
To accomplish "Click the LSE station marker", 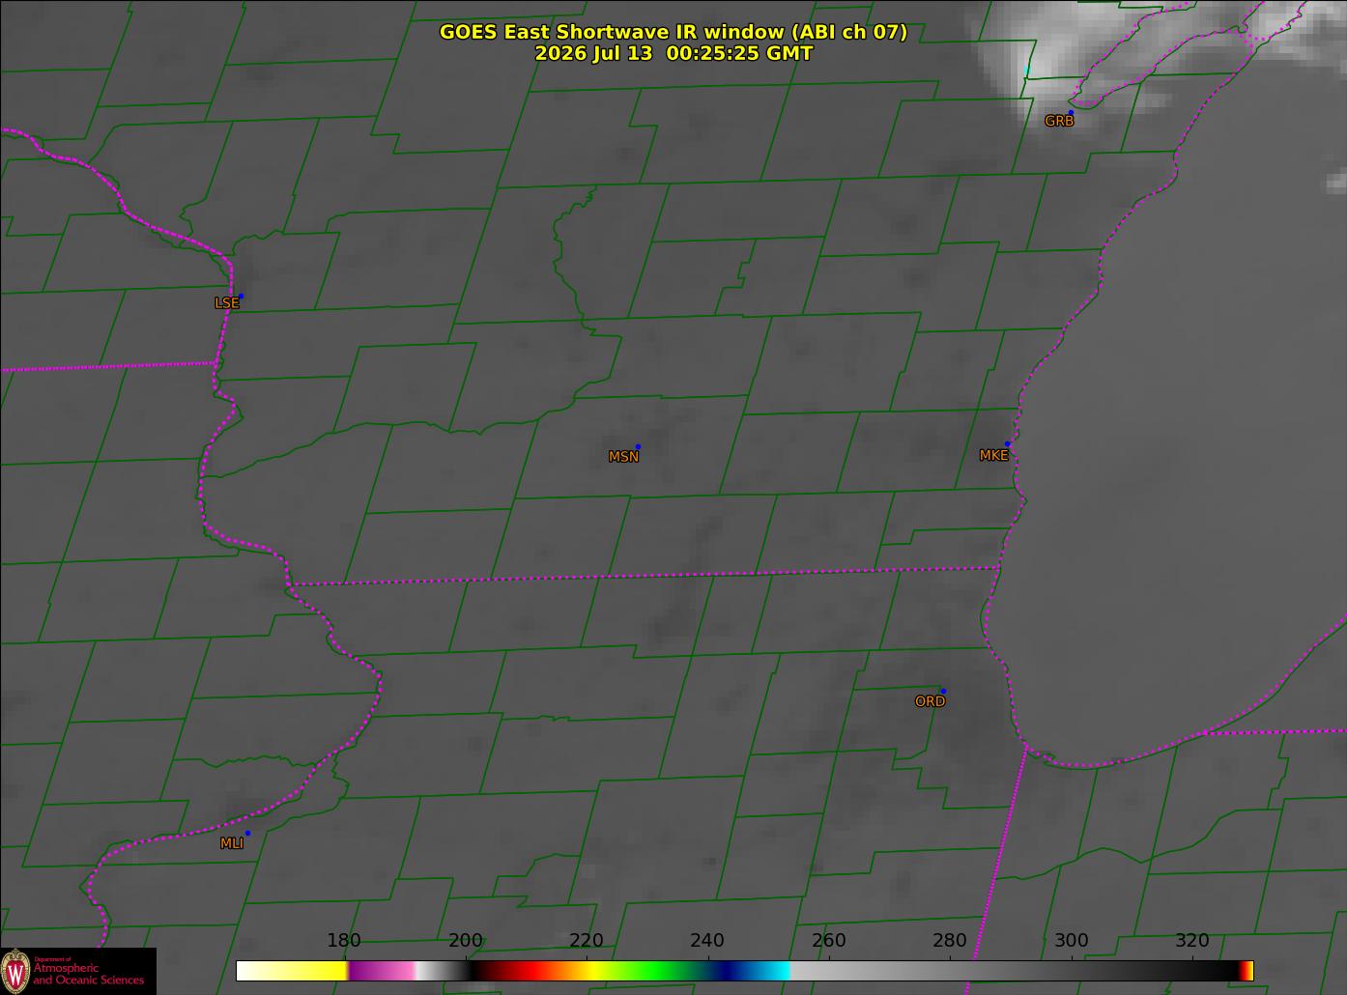I will (x=241, y=296).
